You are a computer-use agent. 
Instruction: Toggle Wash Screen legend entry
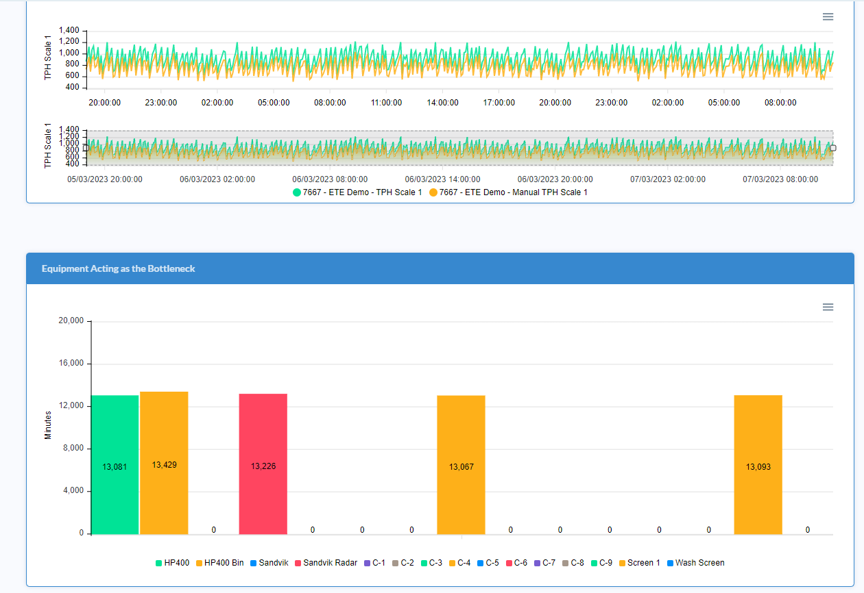point(695,563)
